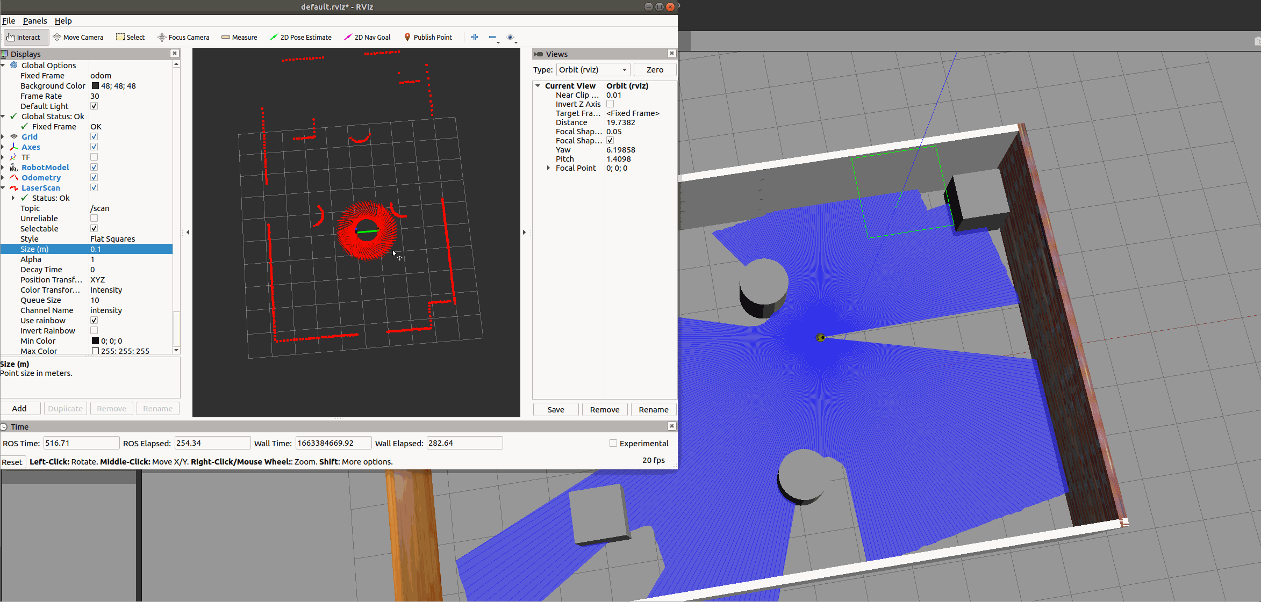Screen dimensions: 1261x602
Task: Collapse the Current View node
Action: [x=538, y=86]
